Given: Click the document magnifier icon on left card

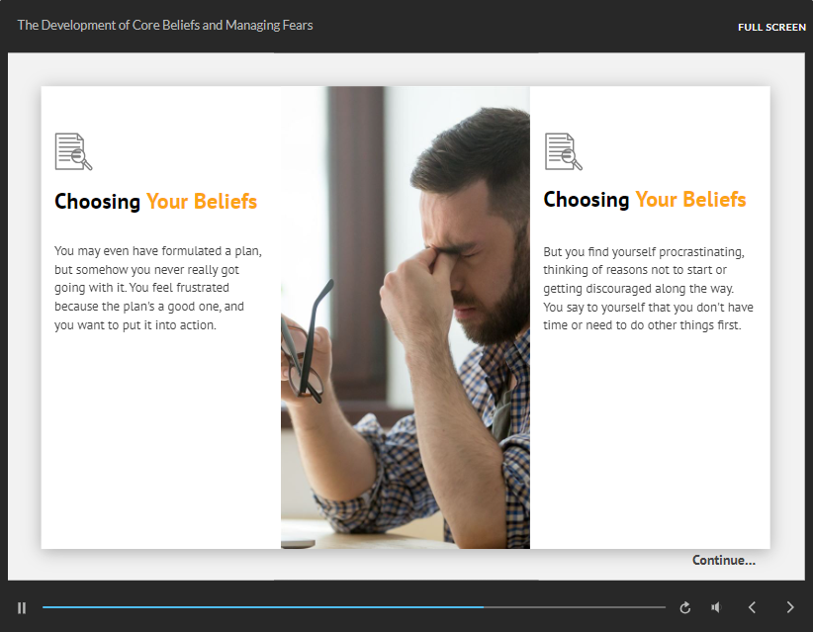Looking at the screenshot, I should 73,151.
